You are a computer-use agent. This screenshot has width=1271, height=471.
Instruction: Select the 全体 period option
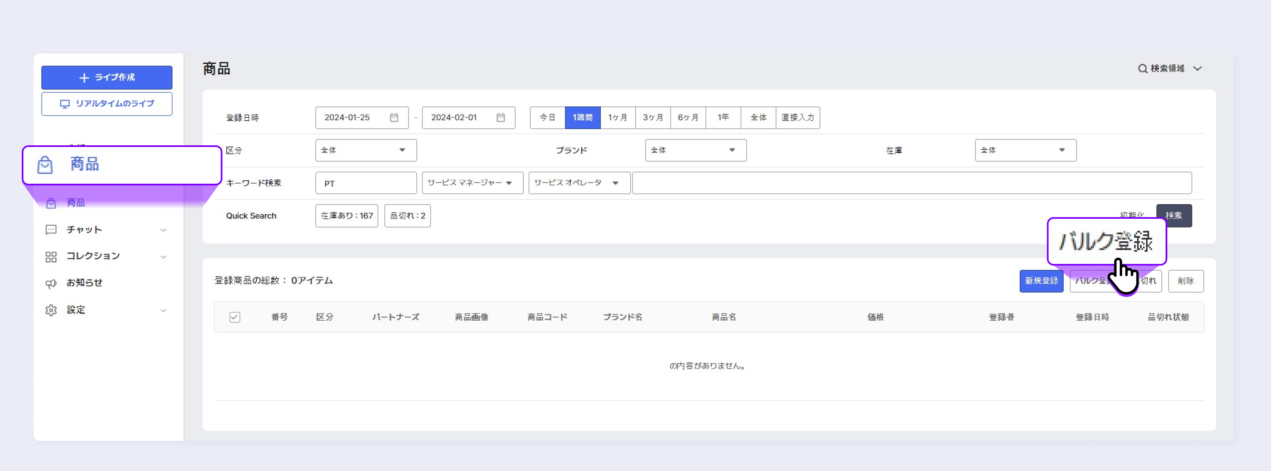pyautogui.click(x=758, y=117)
